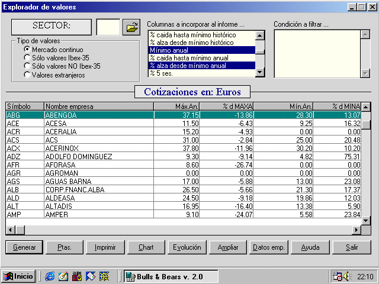Select CORP.FNANC.ALBA row
Viewport: 379px width, 284px height.
pos(184,189)
